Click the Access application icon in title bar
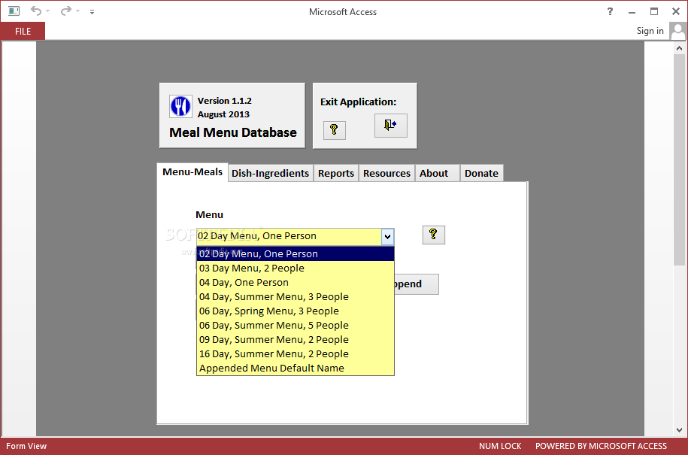This screenshot has width=688, height=455. (14, 11)
